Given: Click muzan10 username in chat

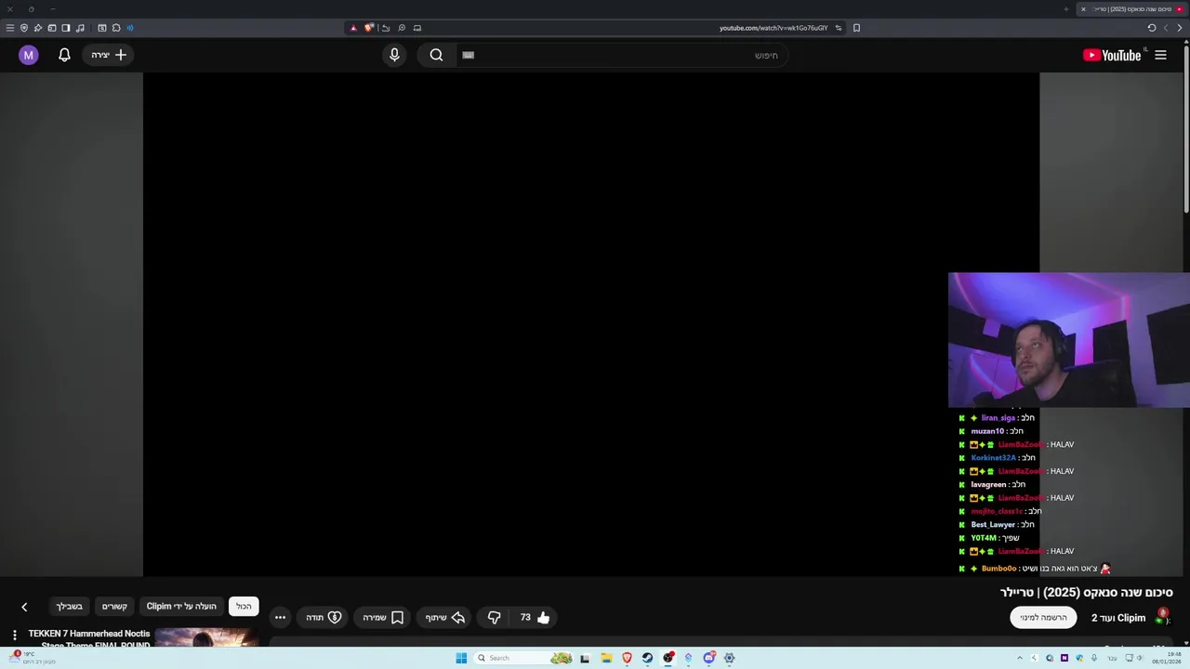Looking at the screenshot, I should (987, 431).
